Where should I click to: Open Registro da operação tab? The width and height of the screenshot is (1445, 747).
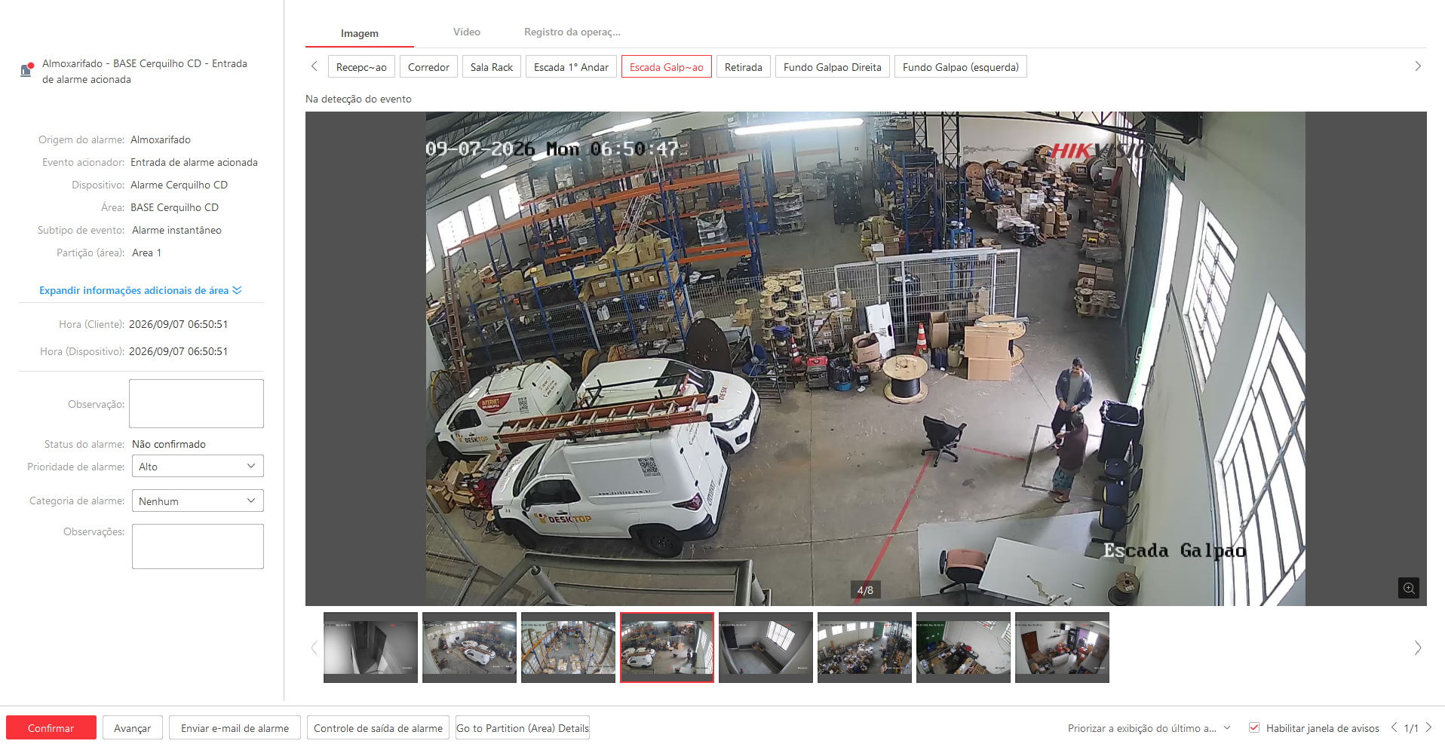point(572,32)
